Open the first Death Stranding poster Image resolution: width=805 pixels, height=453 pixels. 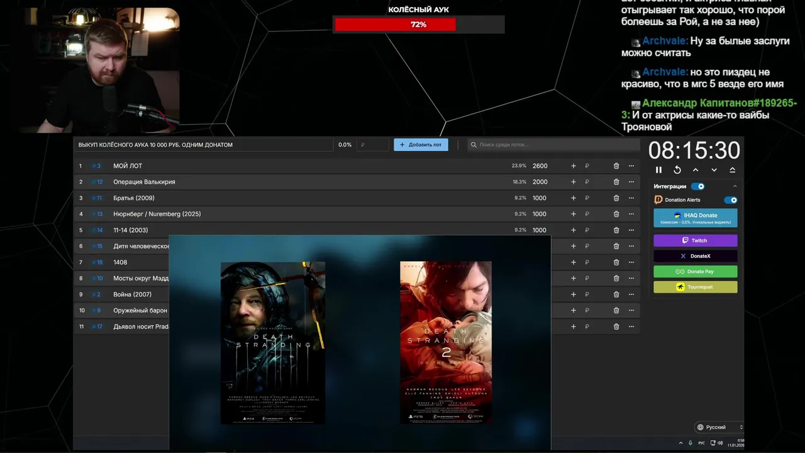coord(273,343)
